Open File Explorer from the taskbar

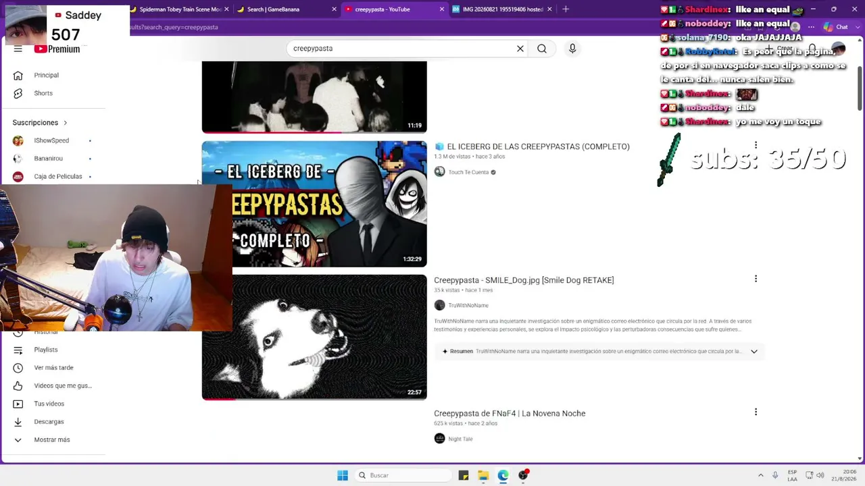click(x=483, y=475)
